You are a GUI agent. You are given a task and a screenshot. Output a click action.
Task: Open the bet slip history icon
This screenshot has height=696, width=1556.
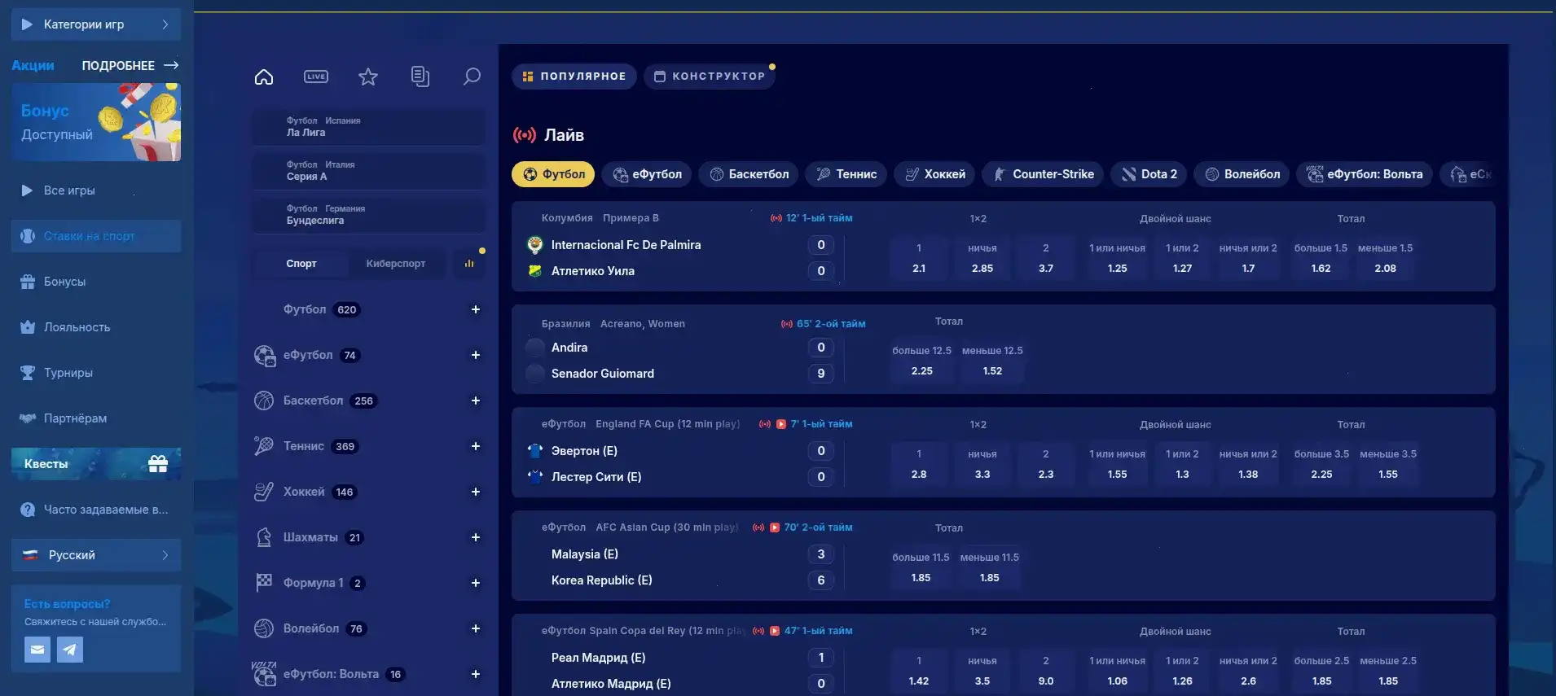click(420, 77)
